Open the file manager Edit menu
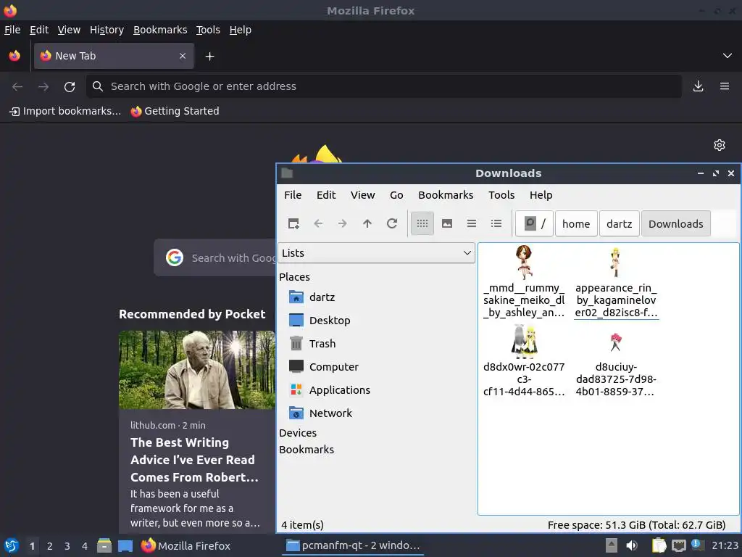This screenshot has width=742, height=557. [326, 195]
